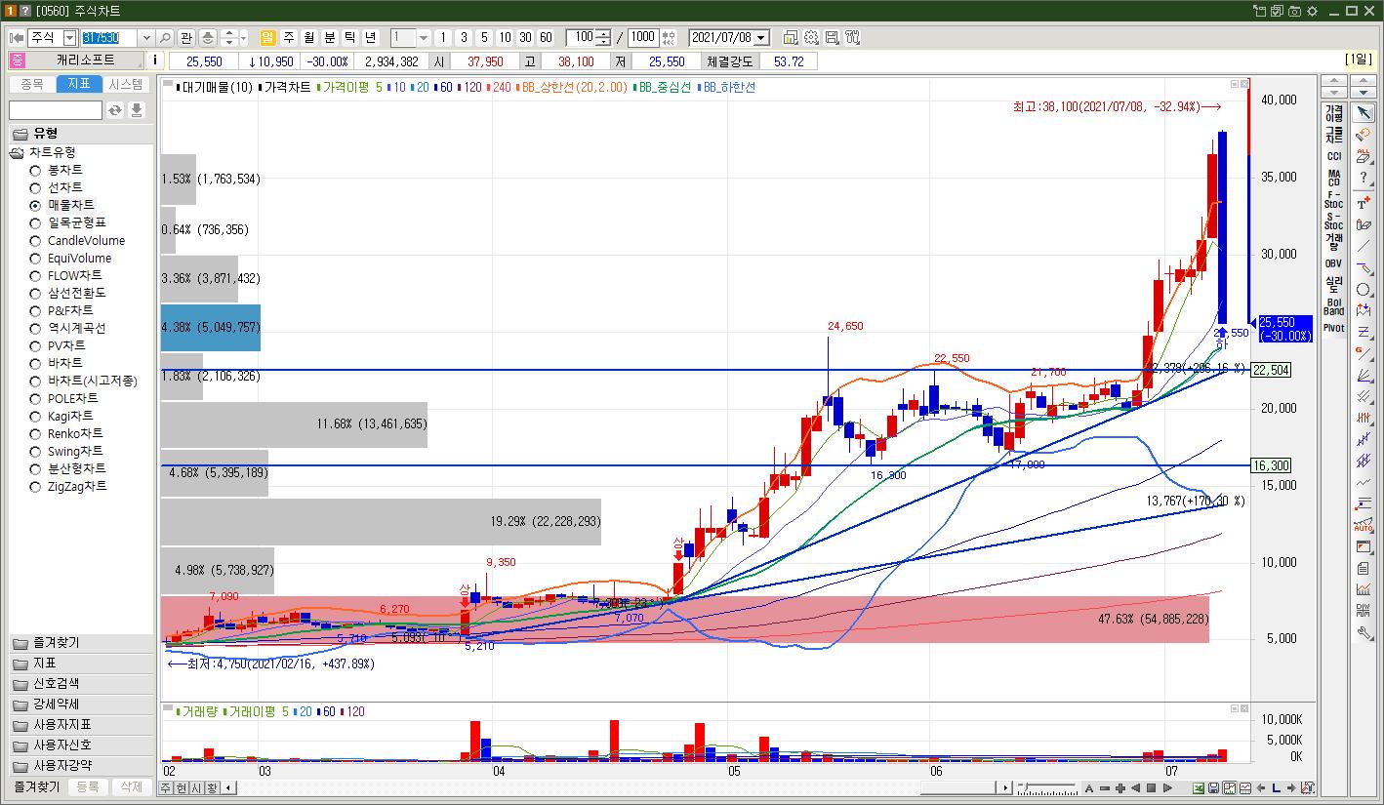Image resolution: width=1384 pixels, height=805 pixels.
Task: Click the AUTO trendline tool icon
Action: (1364, 525)
